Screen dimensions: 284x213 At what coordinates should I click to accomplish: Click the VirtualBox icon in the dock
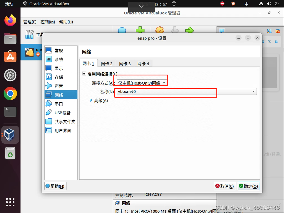click(x=10, y=135)
